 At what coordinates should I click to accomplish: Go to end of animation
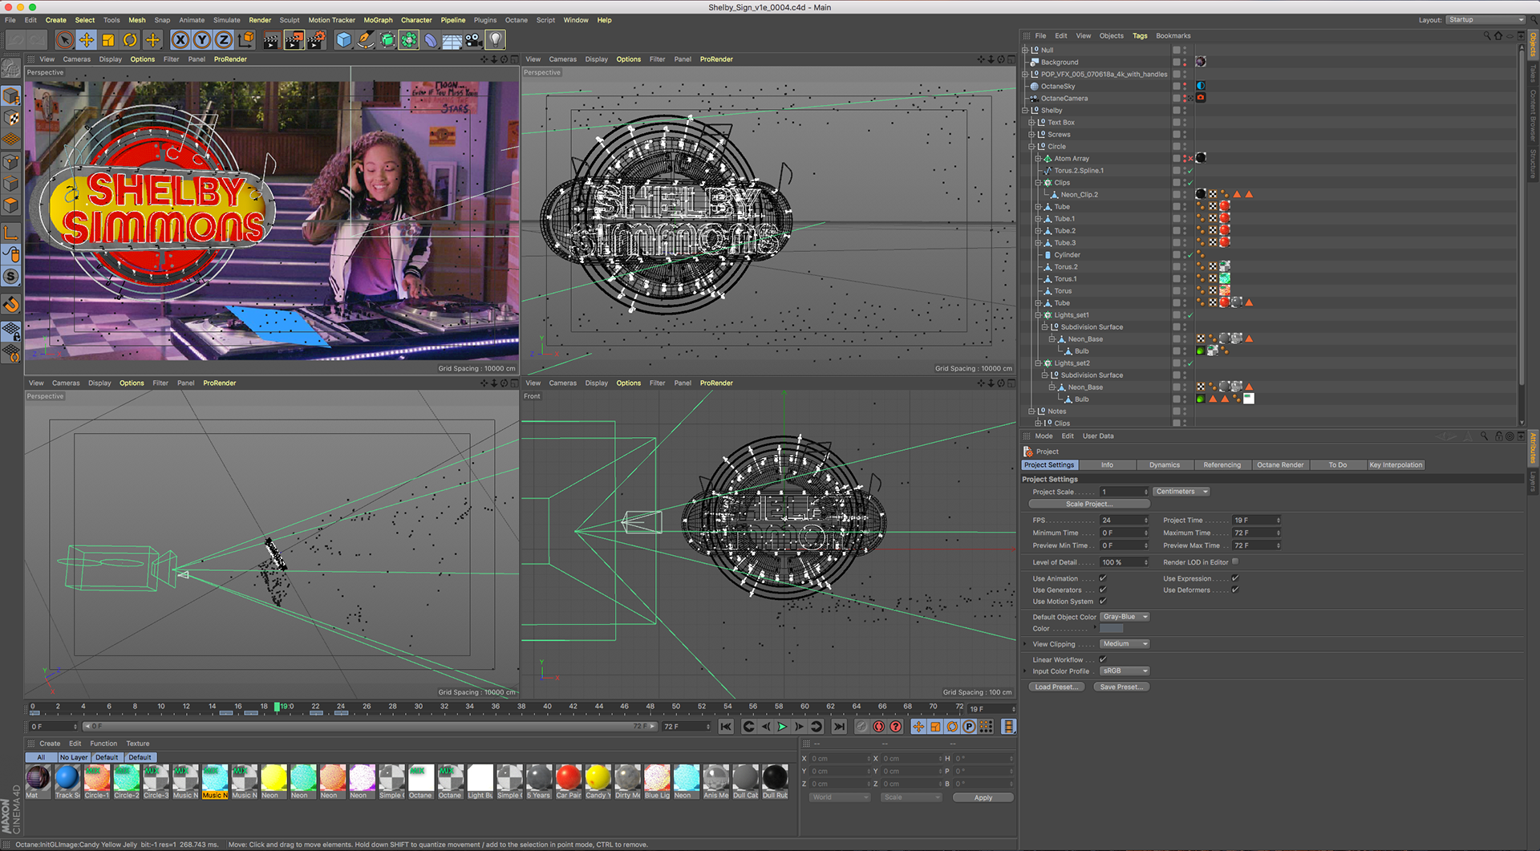pyautogui.click(x=839, y=727)
